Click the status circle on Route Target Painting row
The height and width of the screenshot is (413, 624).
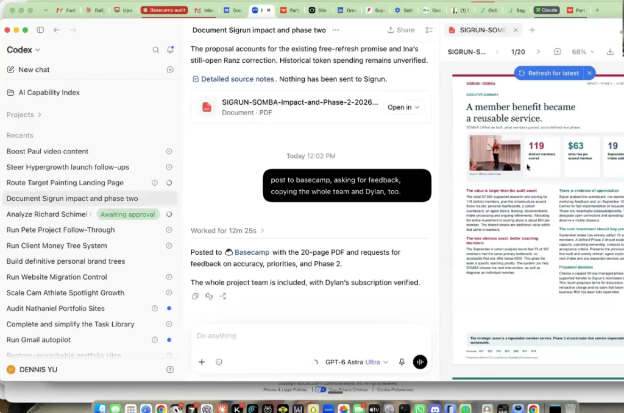point(169,183)
